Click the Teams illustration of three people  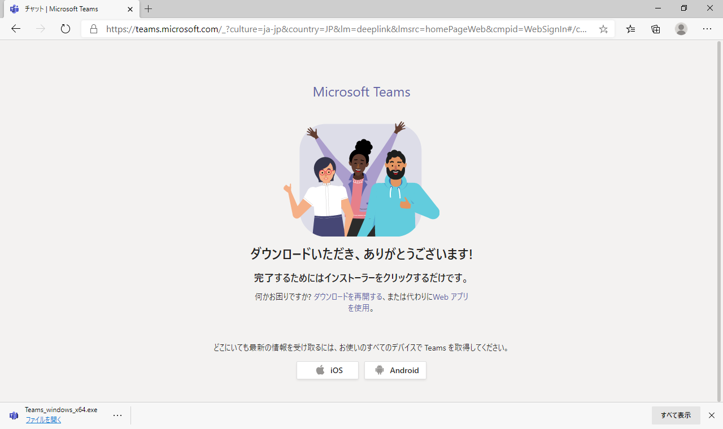(x=361, y=179)
